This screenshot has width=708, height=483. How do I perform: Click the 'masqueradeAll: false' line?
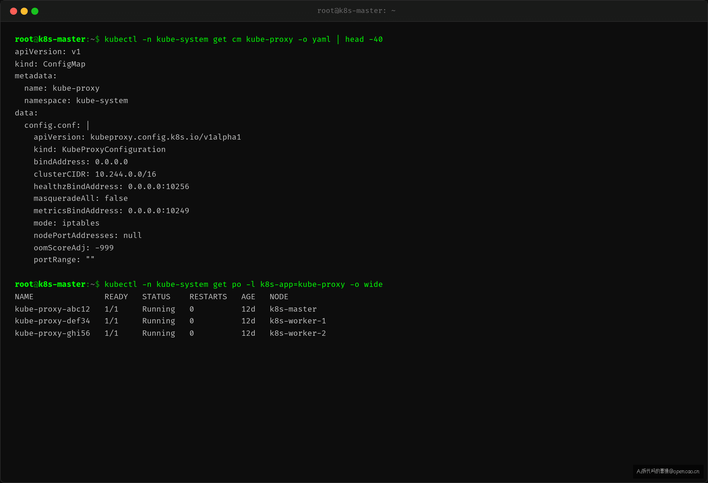81,198
